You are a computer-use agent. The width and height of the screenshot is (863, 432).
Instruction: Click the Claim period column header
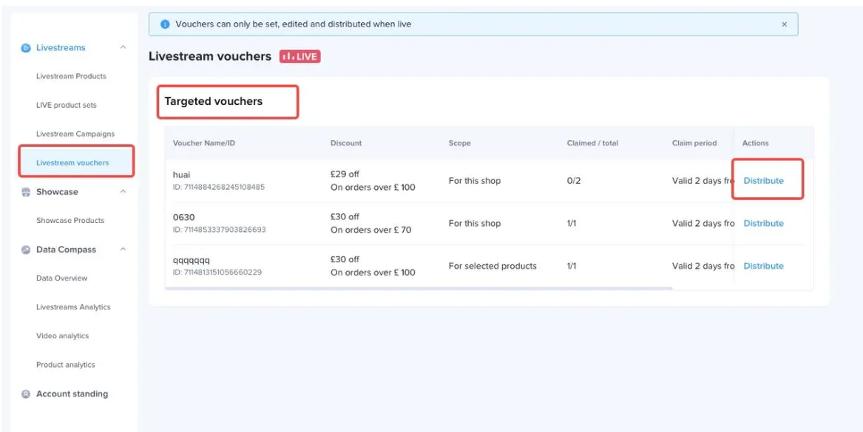point(694,143)
